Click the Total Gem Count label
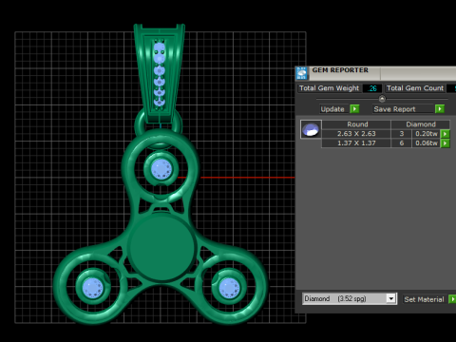Image resolution: width=456 pixels, height=342 pixels. coord(415,88)
